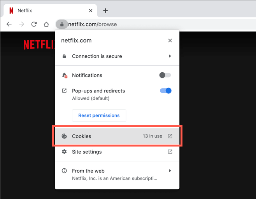The width and height of the screenshot is (256, 199).
Task: Click the browser forward arrow
Action: pyautogui.click(x=21, y=24)
